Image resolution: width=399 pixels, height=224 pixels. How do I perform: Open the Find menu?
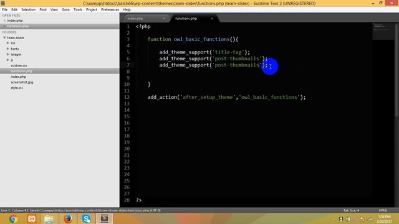(43, 10)
